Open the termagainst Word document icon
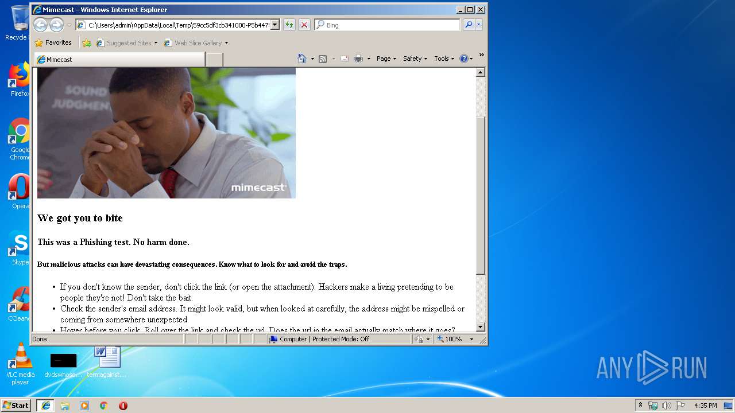The width and height of the screenshot is (735, 413). coord(107,362)
